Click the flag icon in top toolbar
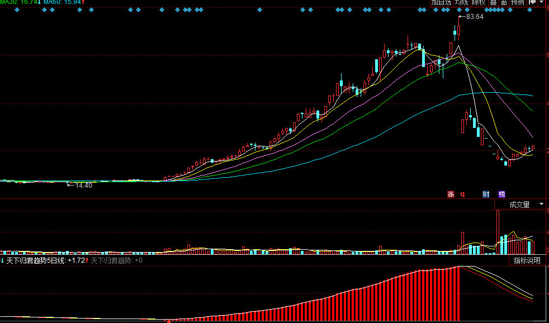 pyautogui.click(x=532, y=2)
